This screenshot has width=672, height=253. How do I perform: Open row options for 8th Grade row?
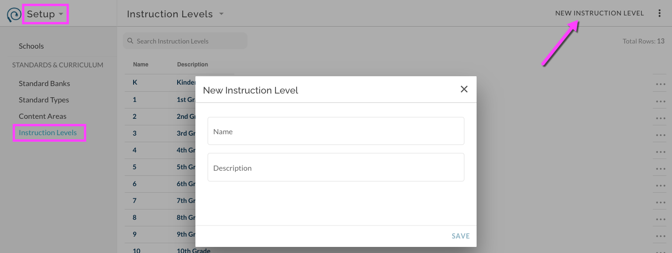661,219
